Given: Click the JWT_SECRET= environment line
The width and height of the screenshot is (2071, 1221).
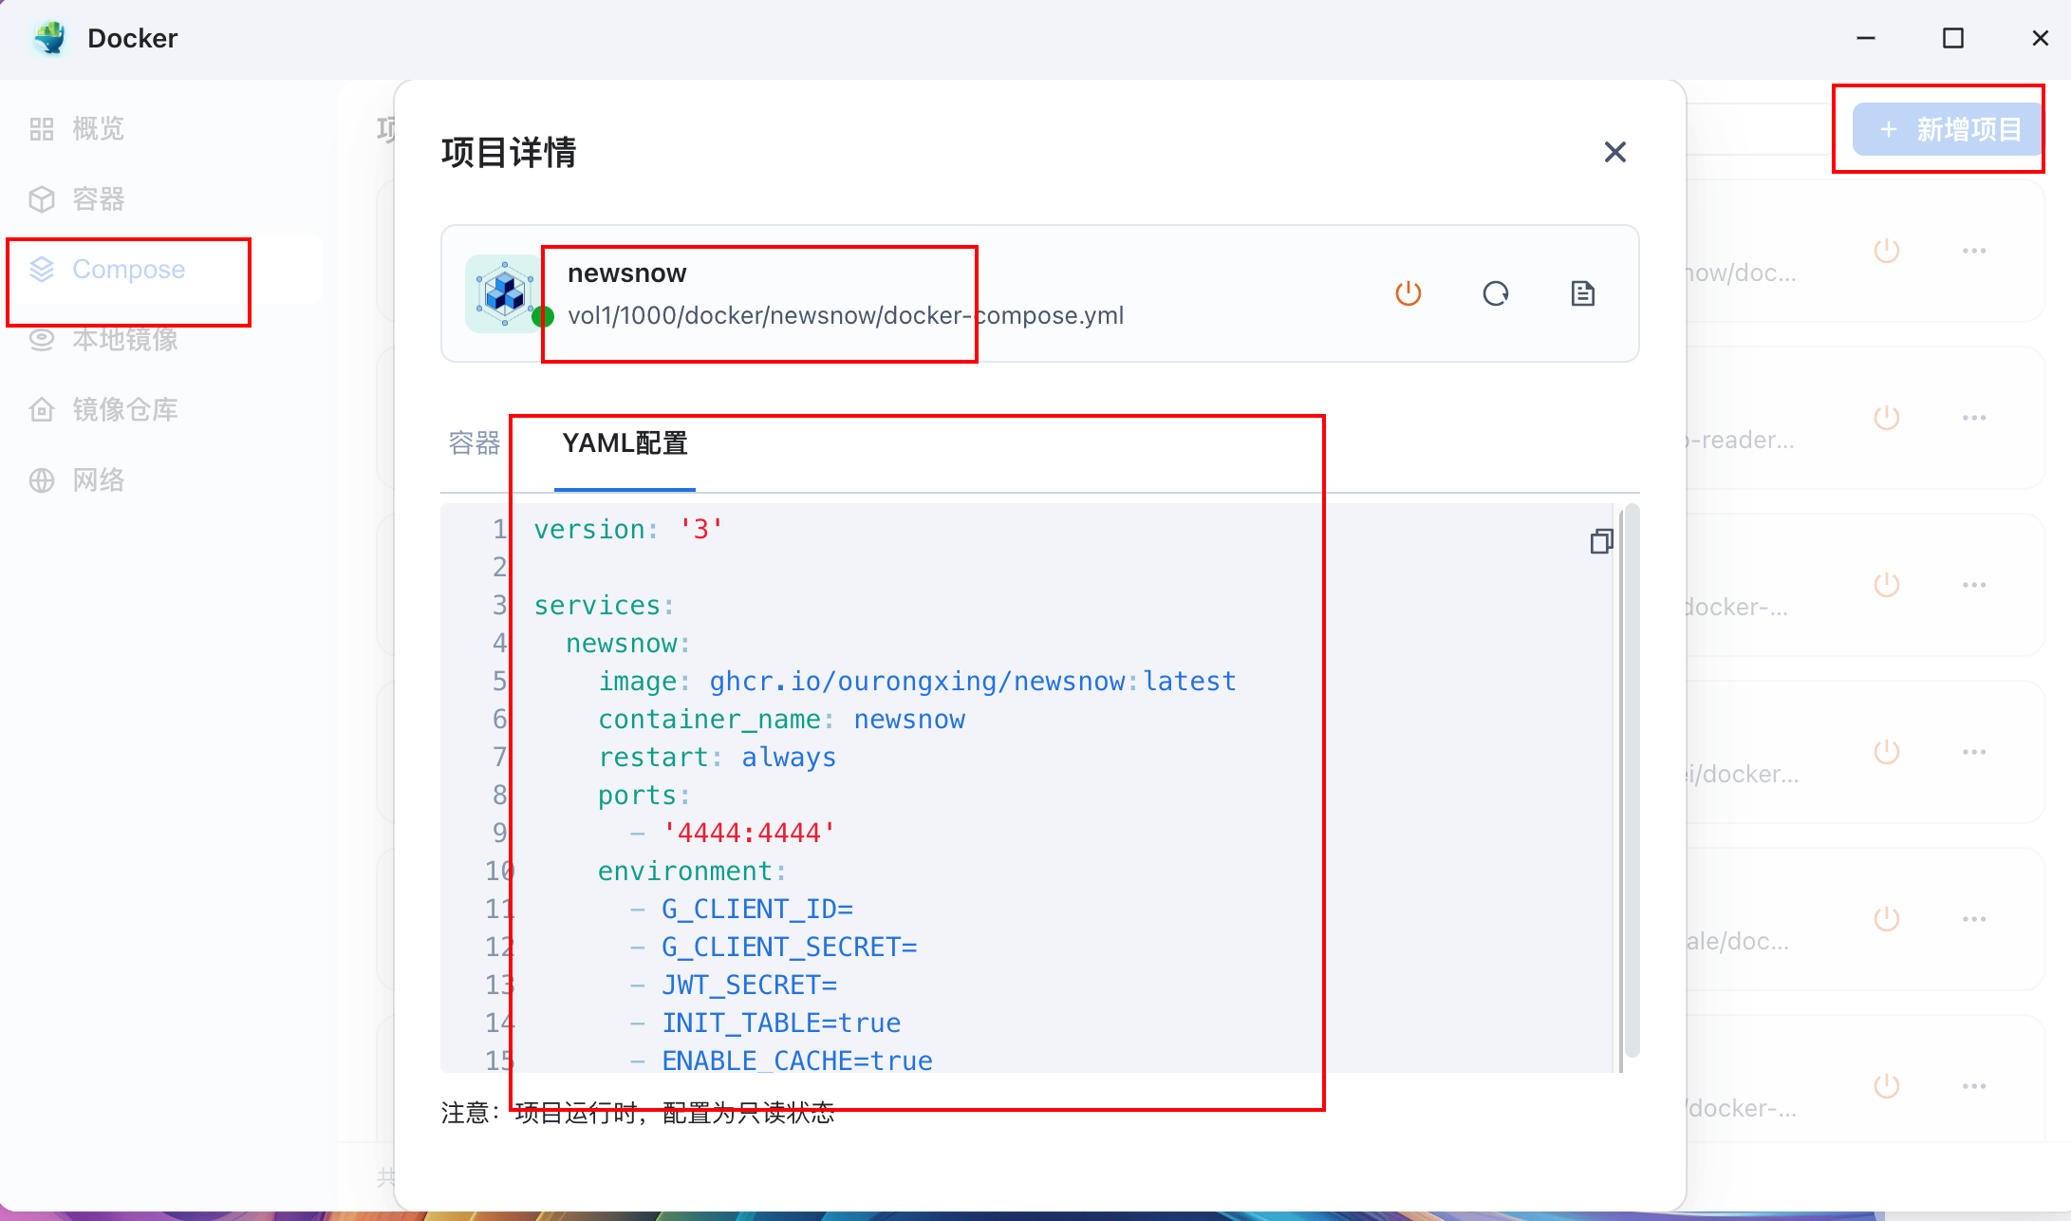Looking at the screenshot, I should coord(734,986).
